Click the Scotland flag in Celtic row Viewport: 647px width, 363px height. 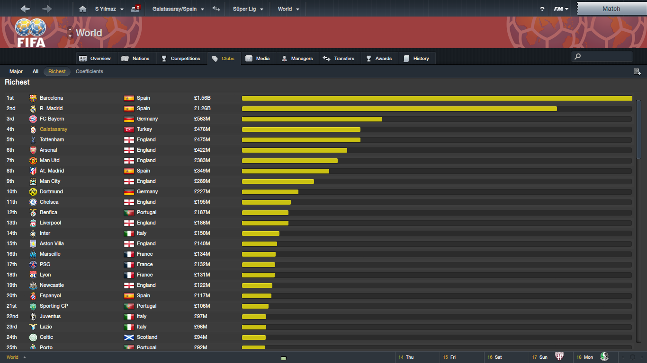coord(129,337)
